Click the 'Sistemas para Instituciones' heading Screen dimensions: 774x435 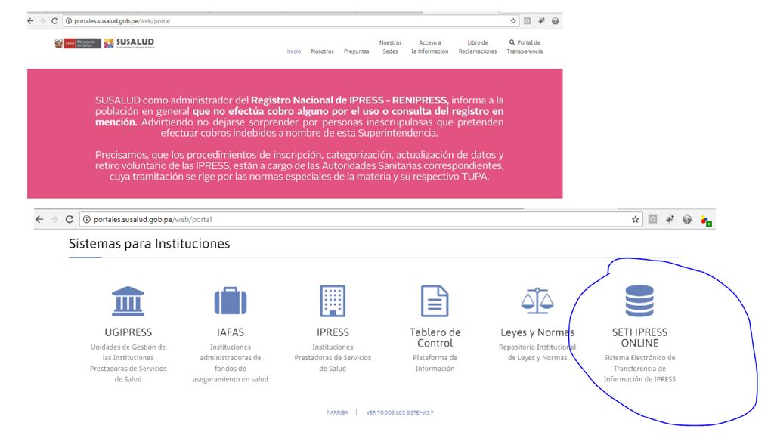click(150, 244)
